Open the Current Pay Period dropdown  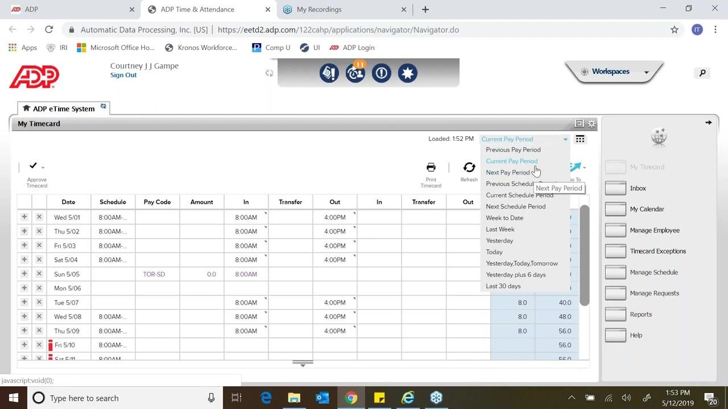pyautogui.click(x=524, y=139)
